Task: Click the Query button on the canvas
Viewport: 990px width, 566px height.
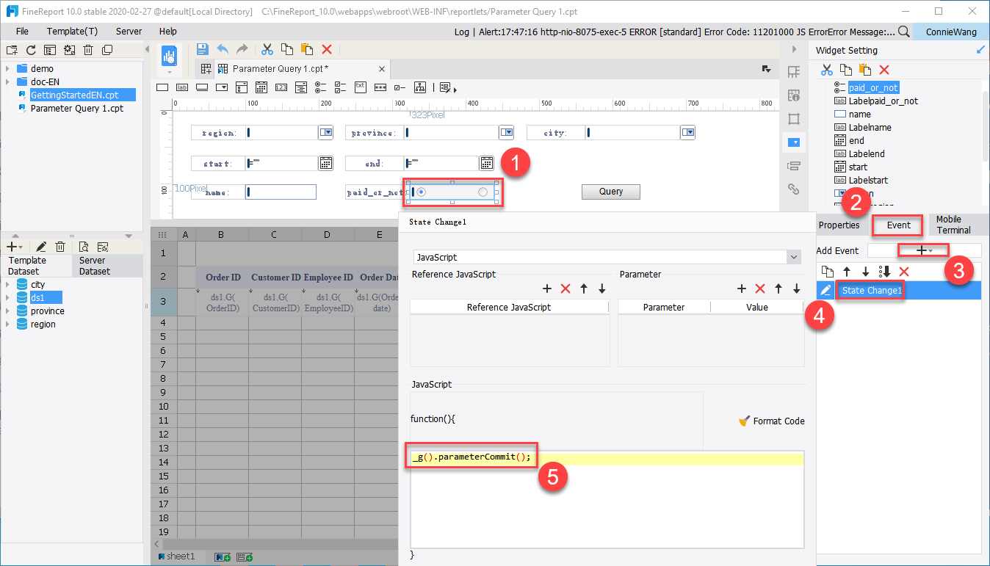Action: pos(610,190)
